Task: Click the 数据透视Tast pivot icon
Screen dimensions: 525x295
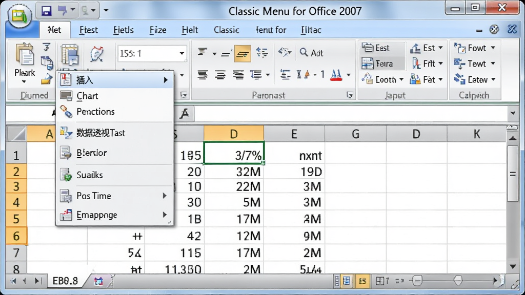Action: 66,133
